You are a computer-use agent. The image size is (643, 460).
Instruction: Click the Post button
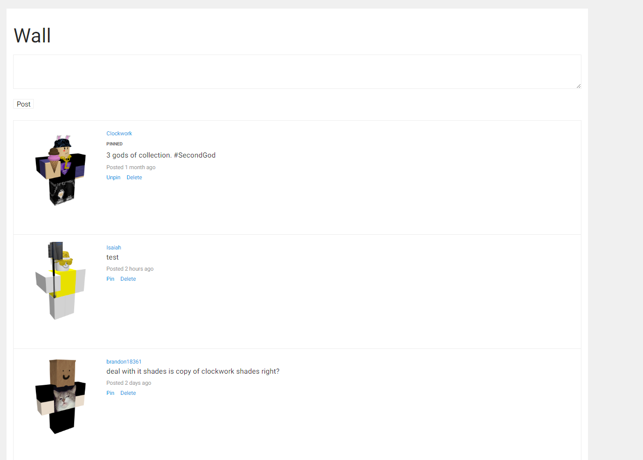click(x=23, y=104)
